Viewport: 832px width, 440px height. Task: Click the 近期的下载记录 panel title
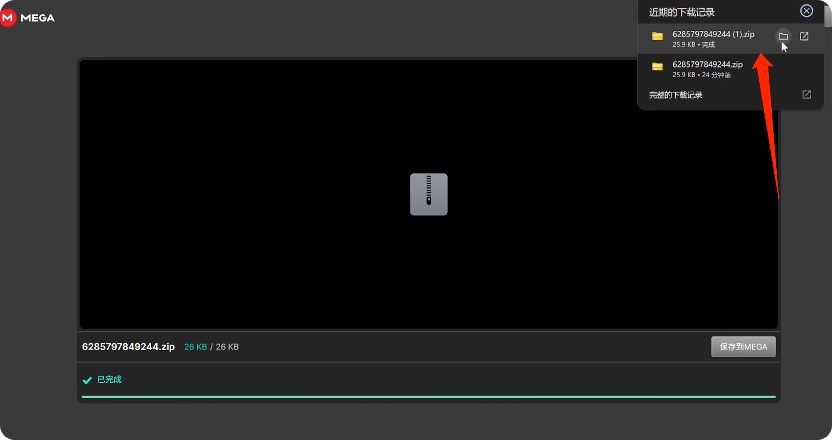pos(682,12)
